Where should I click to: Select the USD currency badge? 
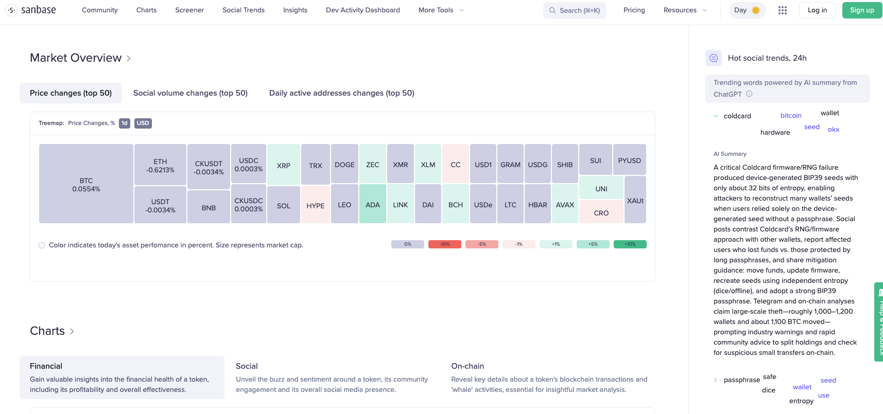point(143,123)
